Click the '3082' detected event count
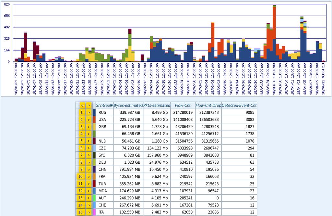 tap(239, 120)
